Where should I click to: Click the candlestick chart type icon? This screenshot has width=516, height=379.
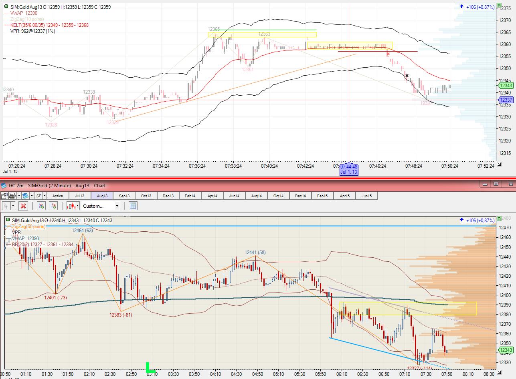pyautogui.click(x=72, y=206)
